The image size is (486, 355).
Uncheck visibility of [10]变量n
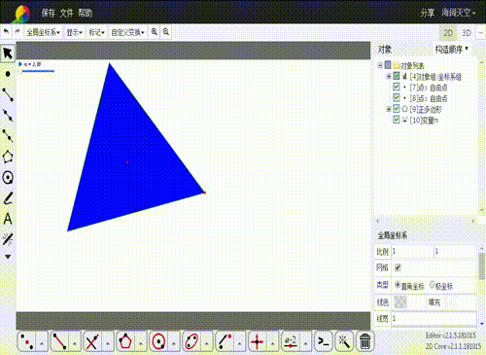[x=397, y=120]
